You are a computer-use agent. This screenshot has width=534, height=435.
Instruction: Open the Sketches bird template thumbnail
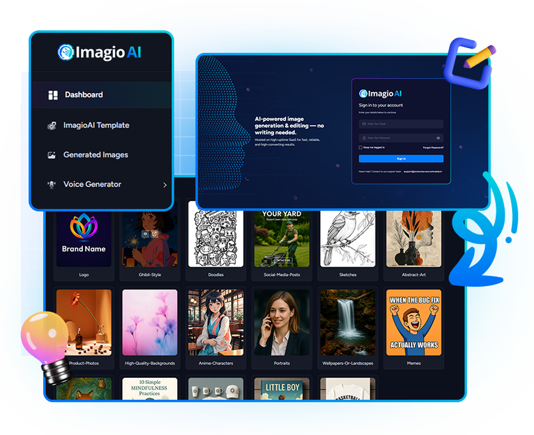348,239
